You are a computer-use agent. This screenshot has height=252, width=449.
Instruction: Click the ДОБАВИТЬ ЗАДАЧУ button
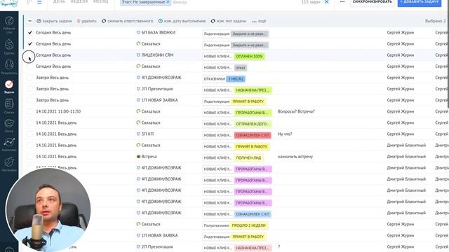tap(420, 2)
